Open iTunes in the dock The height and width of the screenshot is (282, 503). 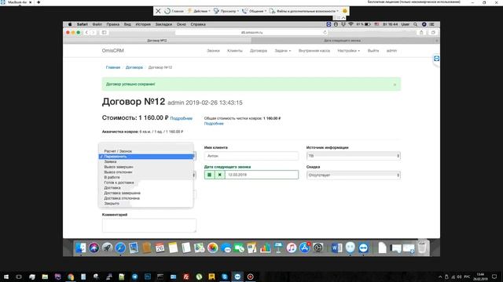[x=292, y=248]
